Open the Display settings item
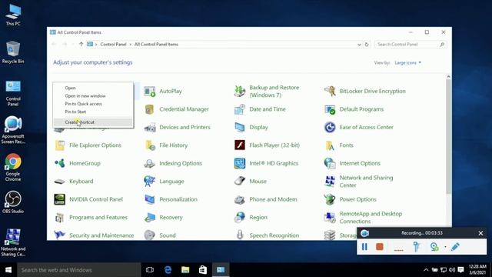 coord(251,127)
